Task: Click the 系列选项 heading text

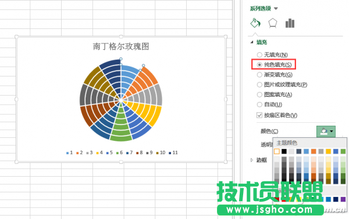Action: tap(260, 9)
